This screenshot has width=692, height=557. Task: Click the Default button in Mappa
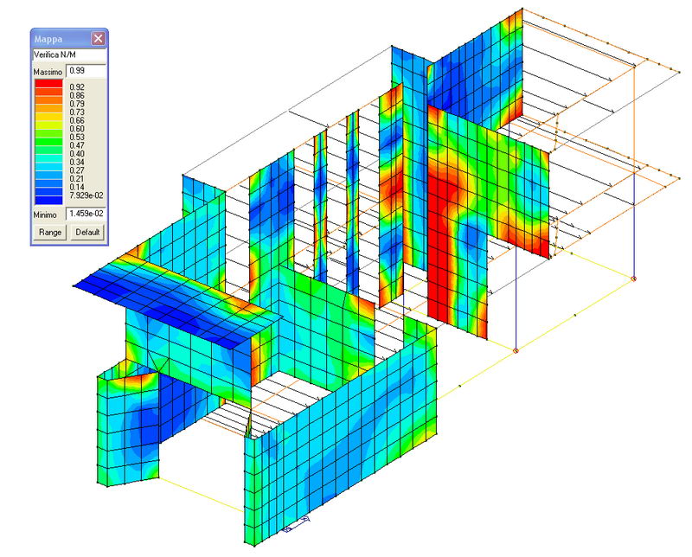[87, 232]
